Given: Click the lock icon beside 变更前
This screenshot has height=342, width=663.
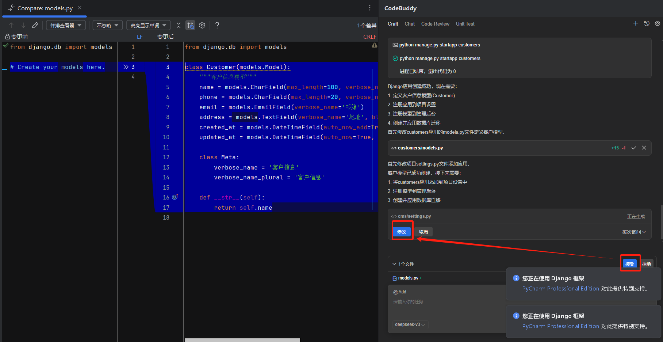Looking at the screenshot, I should pyautogui.click(x=7, y=37).
